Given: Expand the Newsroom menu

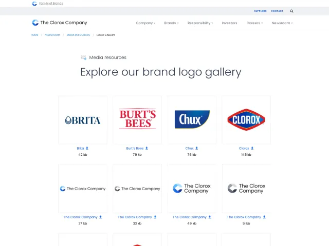Looking at the screenshot, I should [x=282, y=23].
